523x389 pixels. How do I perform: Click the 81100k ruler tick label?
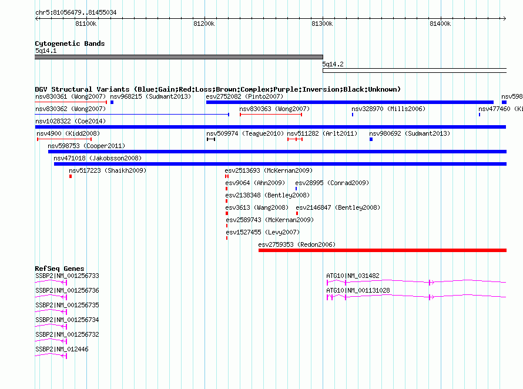click(86, 24)
